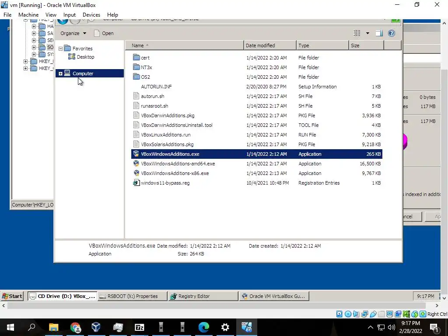Open the explorer Help icon
Screen dimensions: 448x336
coord(392,33)
